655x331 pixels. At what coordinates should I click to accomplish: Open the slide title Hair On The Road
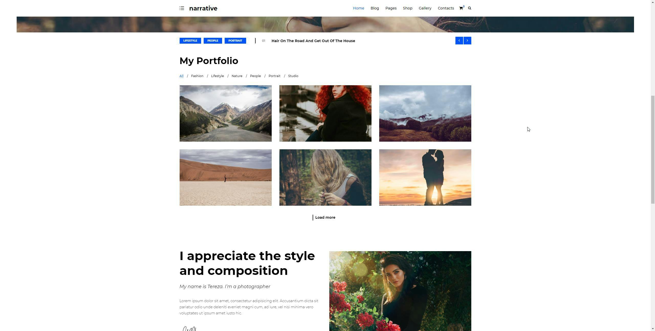(313, 41)
